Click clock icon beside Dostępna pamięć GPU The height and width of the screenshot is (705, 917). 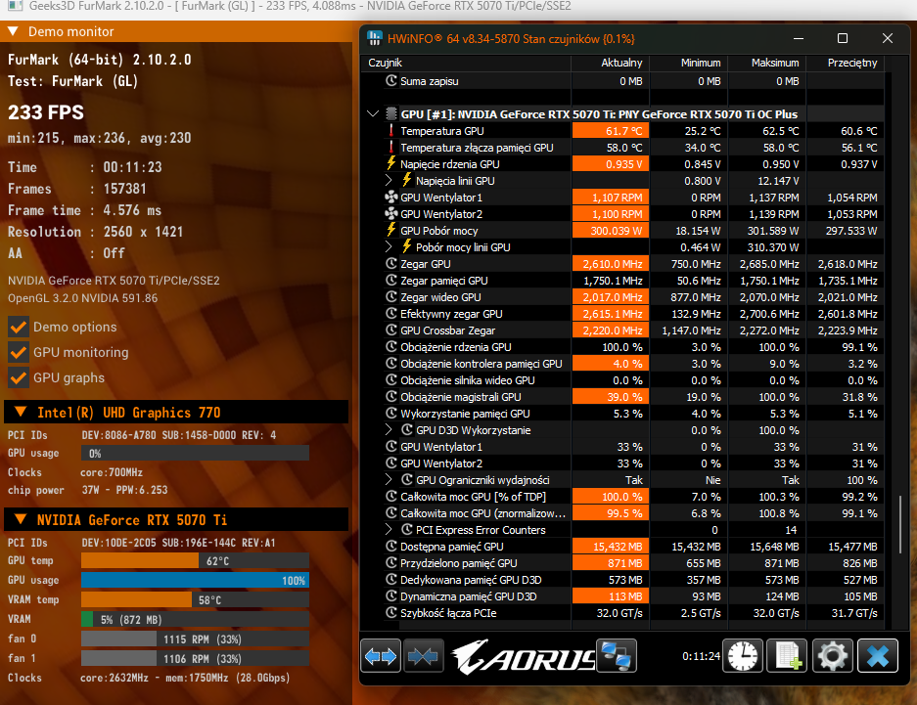pyautogui.click(x=391, y=547)
